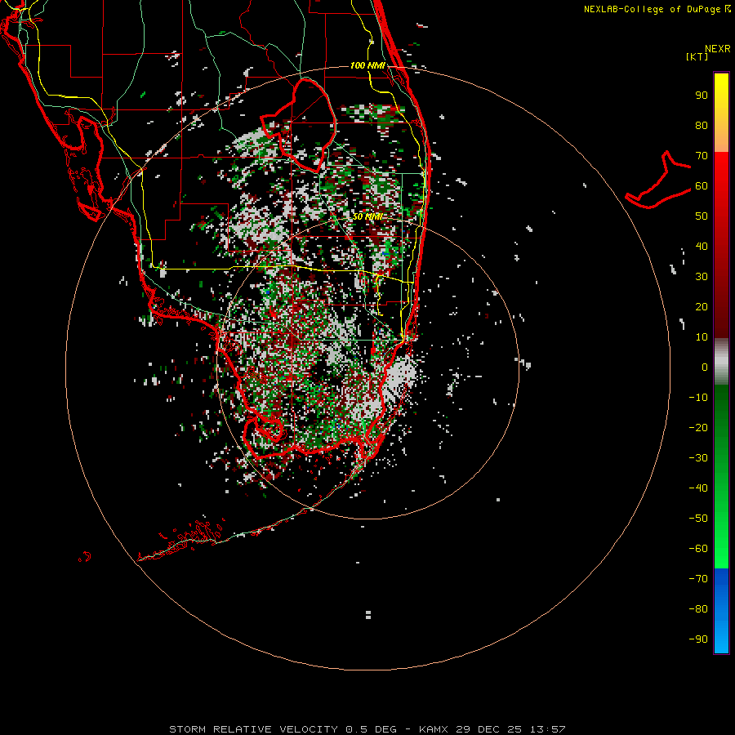
Task: Click the 40 value on the velocity scale
Action: click(702, 247)
